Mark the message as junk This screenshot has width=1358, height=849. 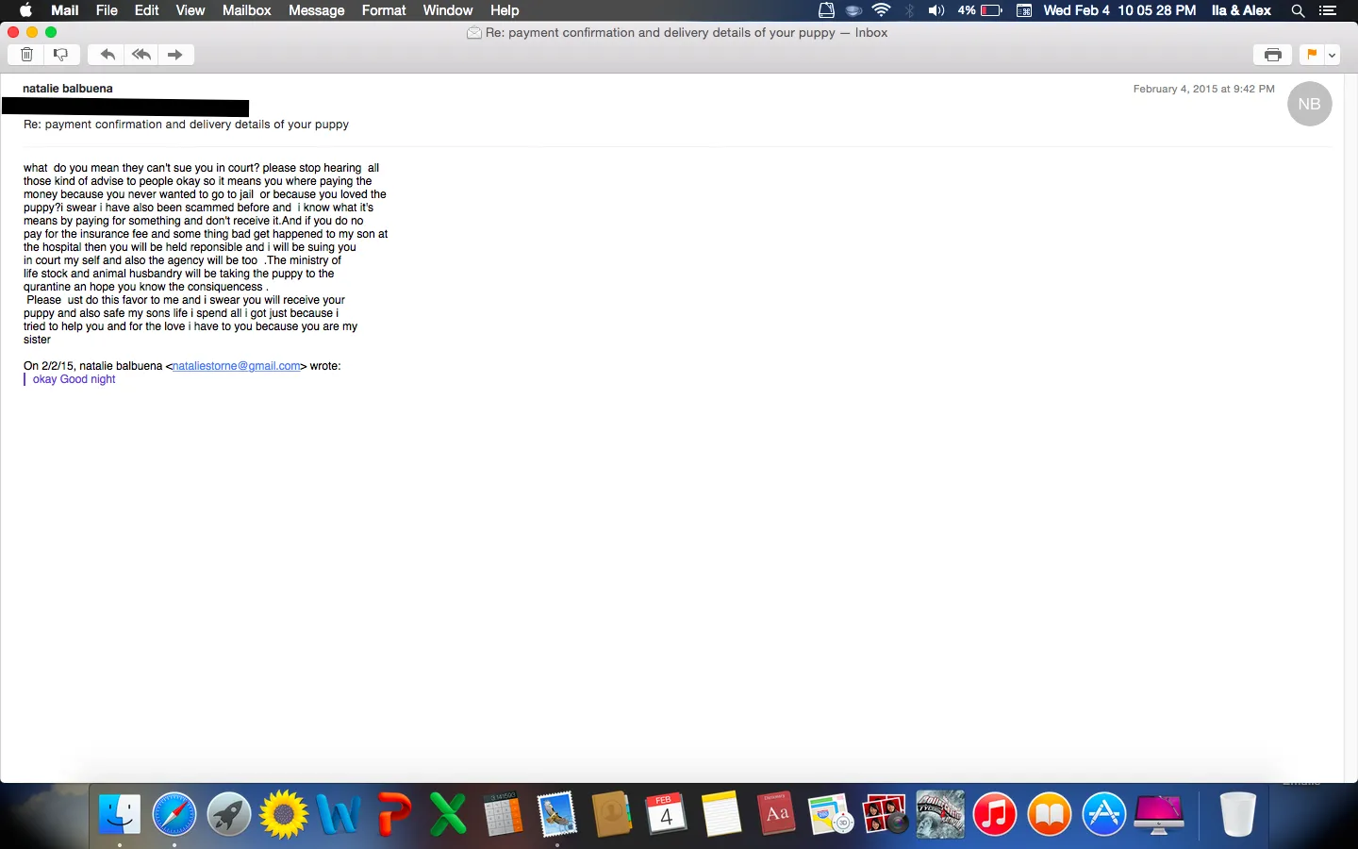click(61, 55)
